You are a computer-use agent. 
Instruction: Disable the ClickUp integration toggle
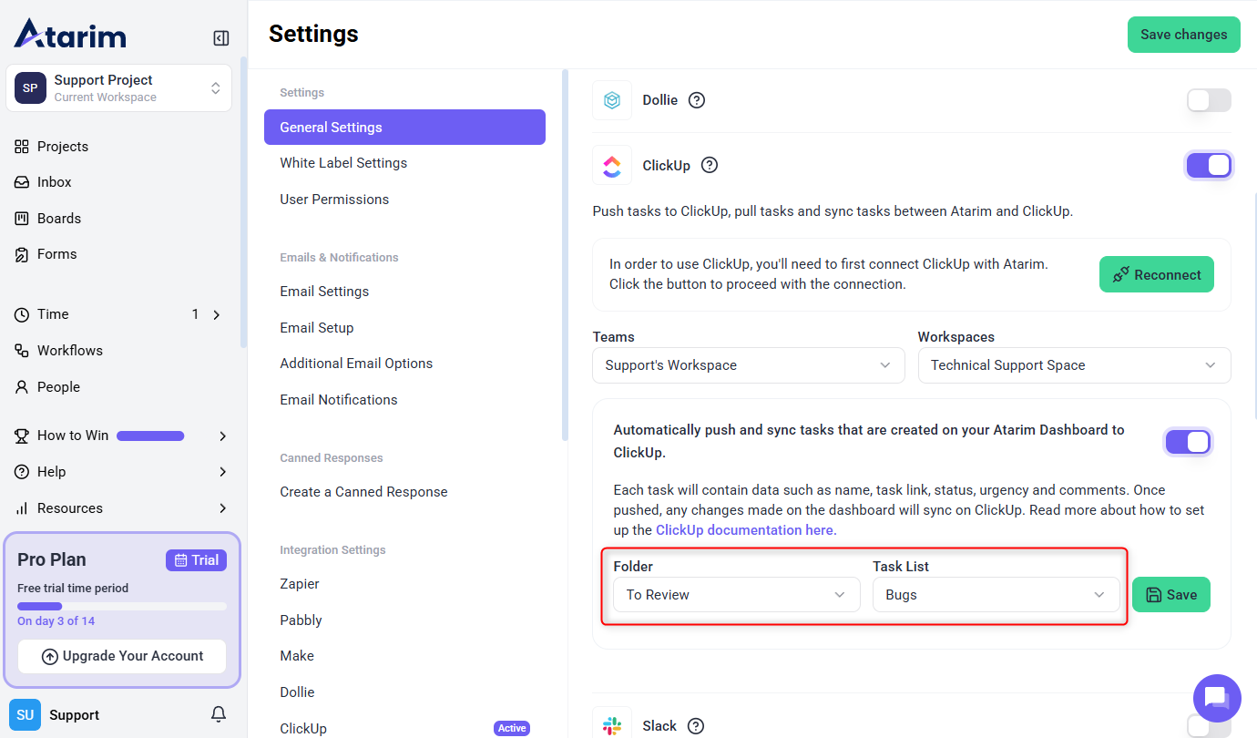point(1209,166)
